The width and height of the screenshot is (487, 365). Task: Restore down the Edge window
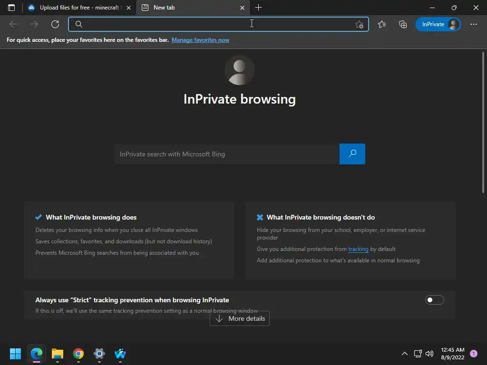(x=454, y=8)
